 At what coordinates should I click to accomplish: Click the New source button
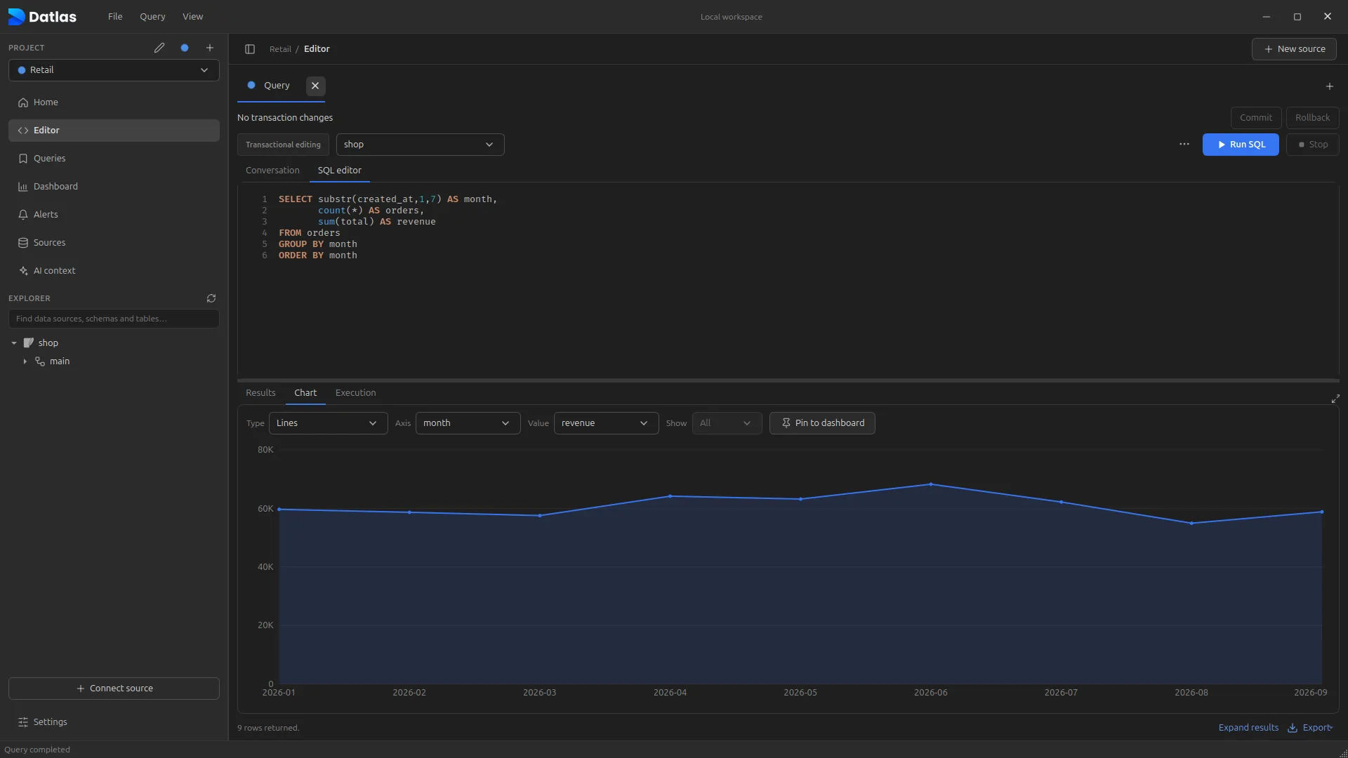[x=1294, y=49]
